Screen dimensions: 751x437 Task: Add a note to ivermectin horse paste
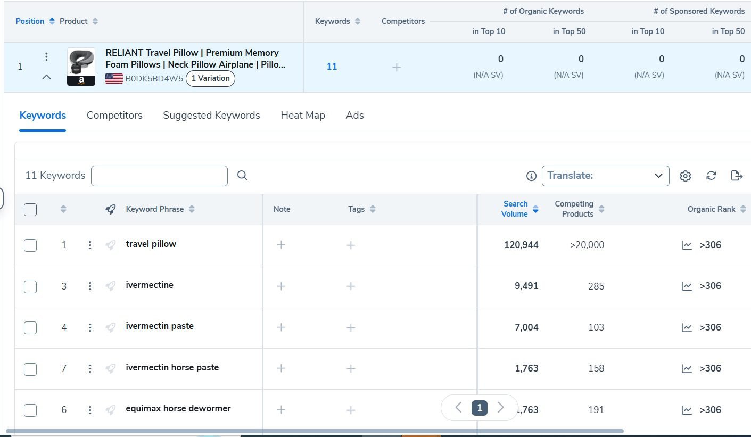pyautogui.click(x=281, y=368)
